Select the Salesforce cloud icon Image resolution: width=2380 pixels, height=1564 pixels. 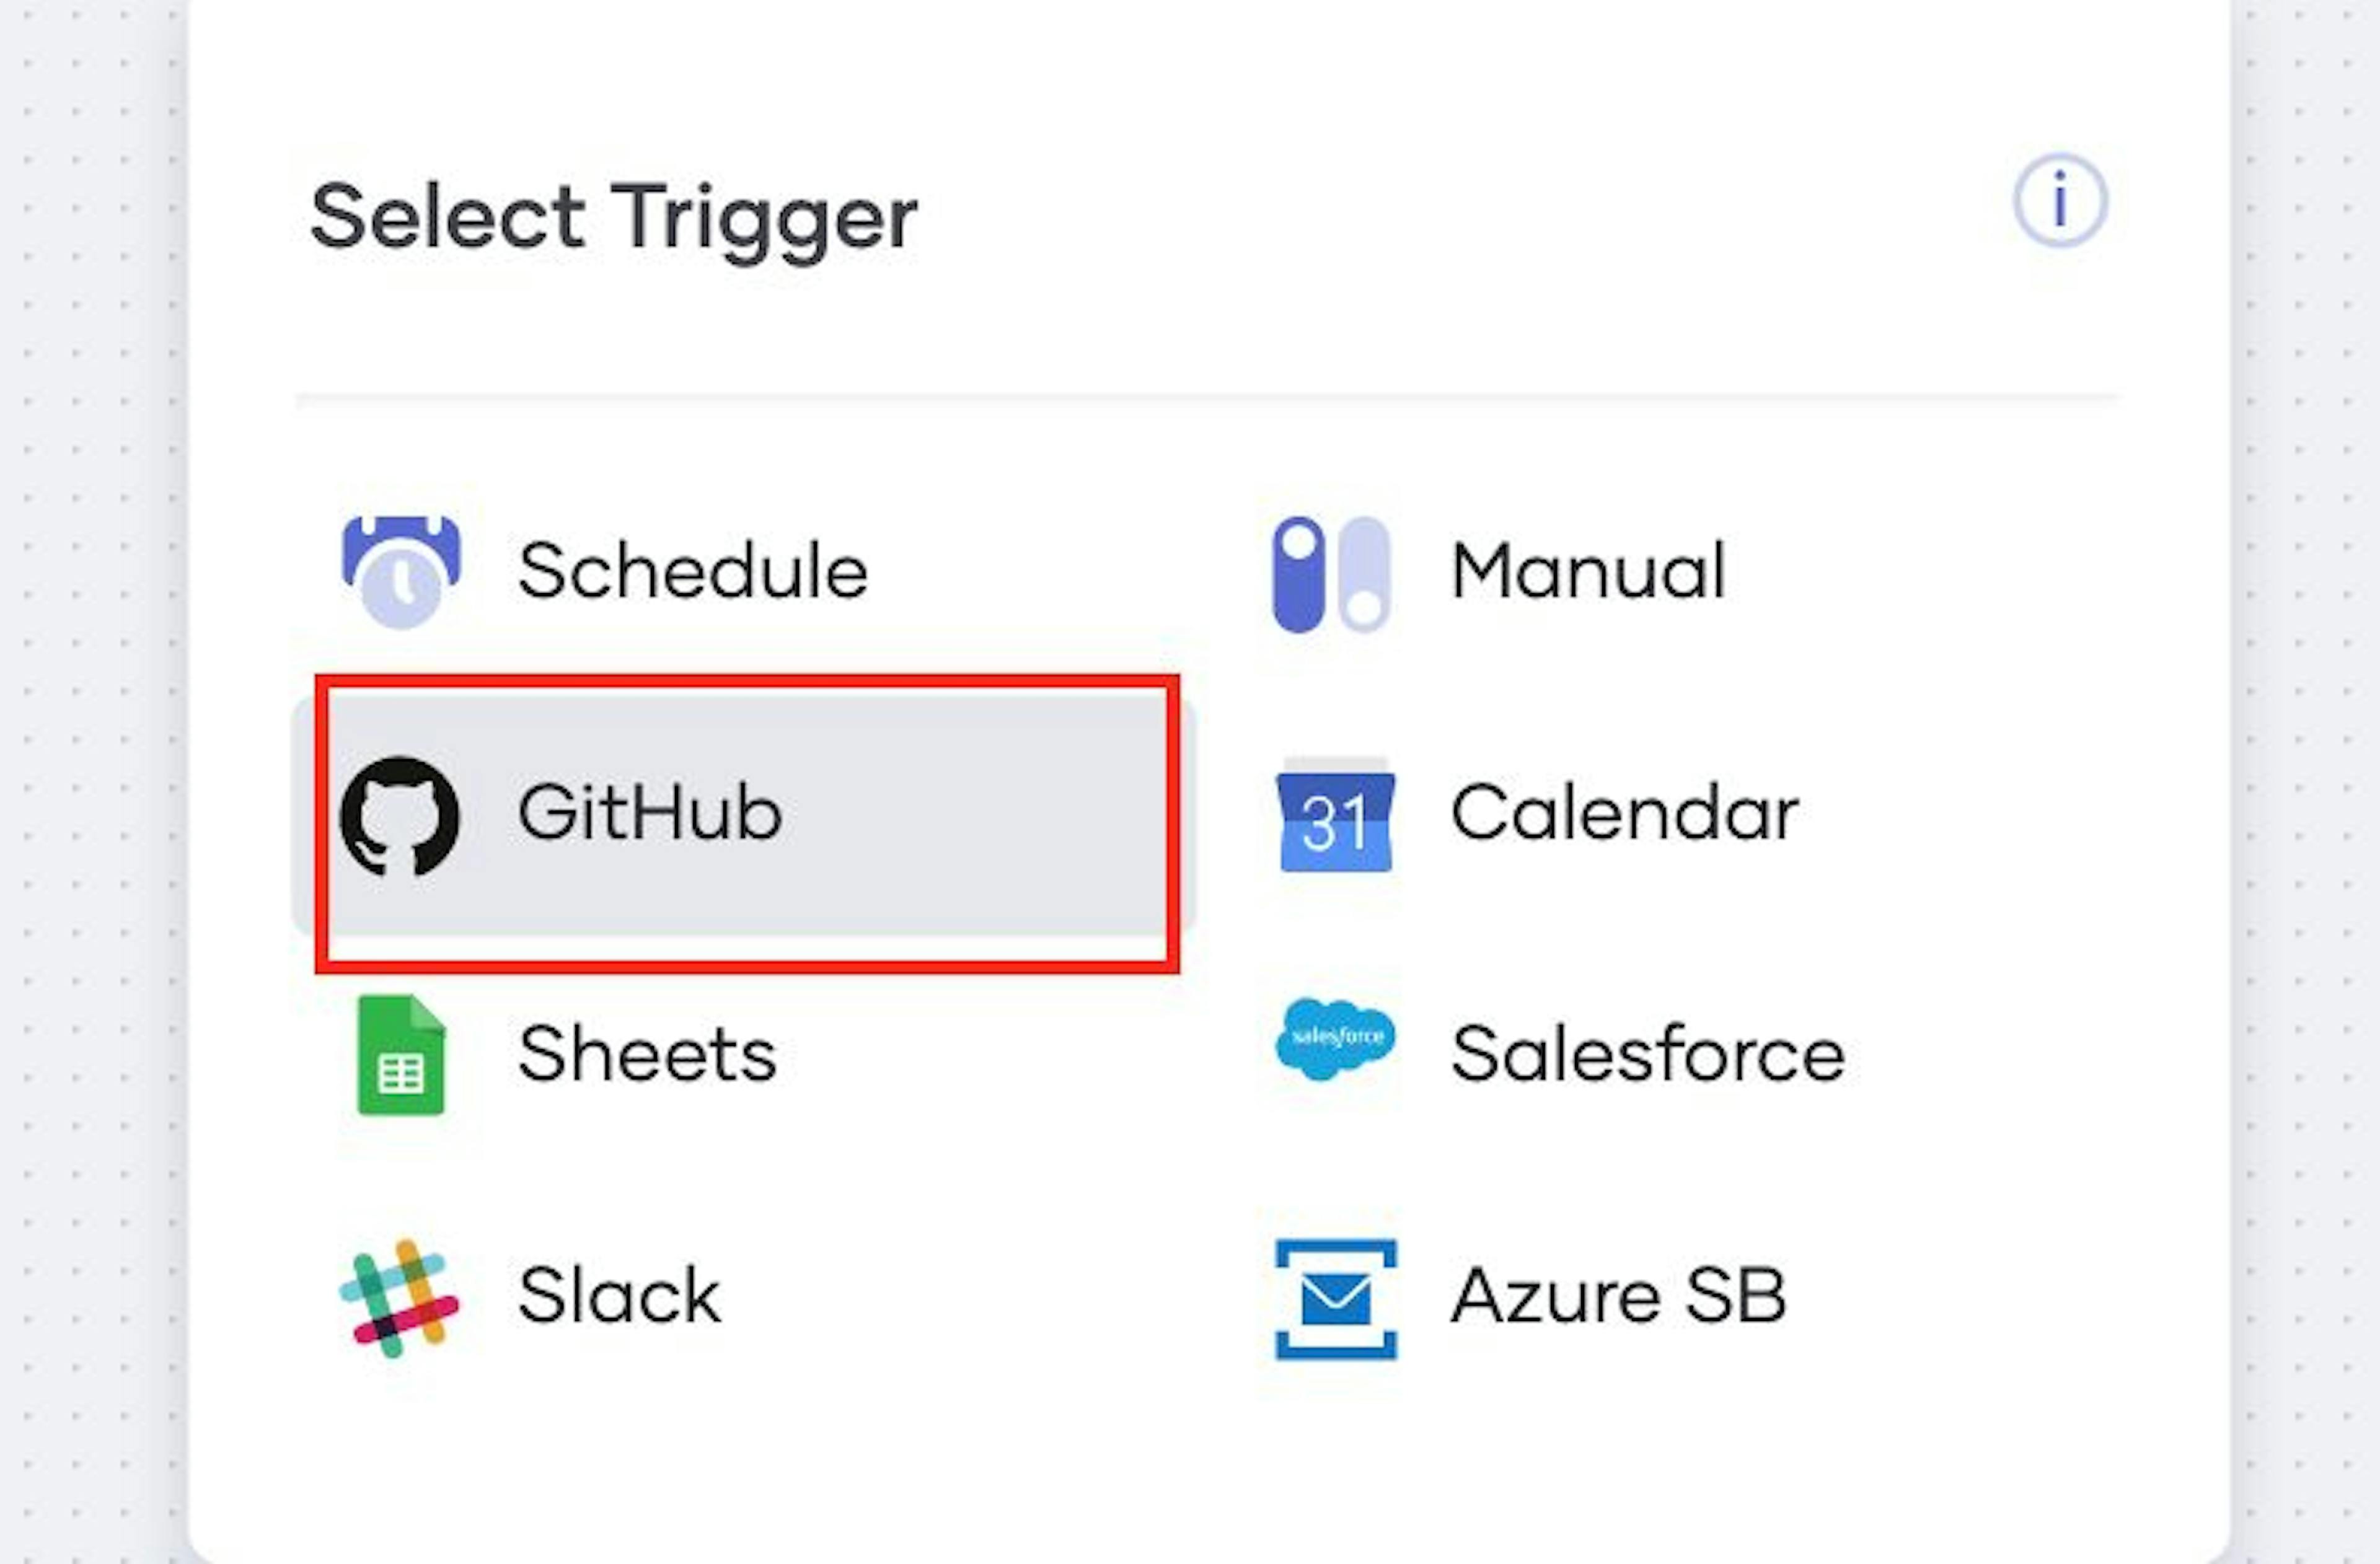tap(1335, 1043)
